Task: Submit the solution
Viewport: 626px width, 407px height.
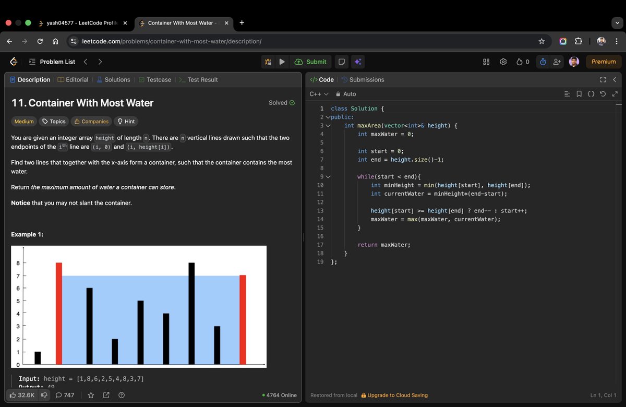Action: pos(310,62)
